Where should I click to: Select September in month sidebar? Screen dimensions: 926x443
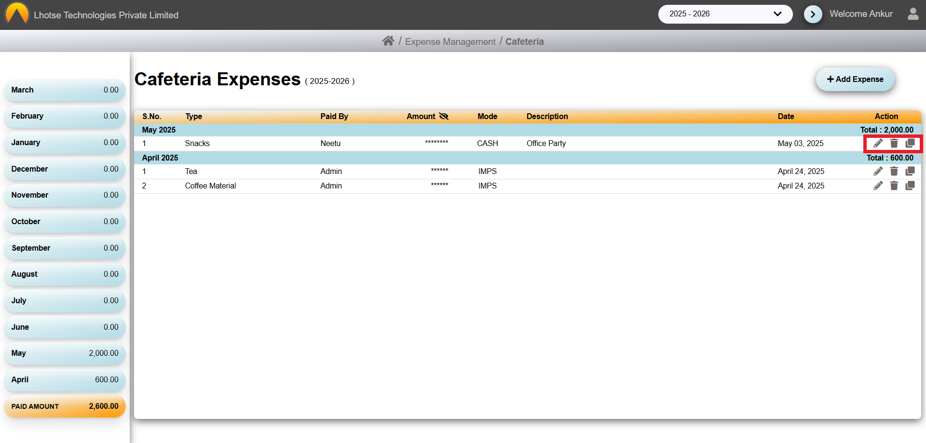65,248
